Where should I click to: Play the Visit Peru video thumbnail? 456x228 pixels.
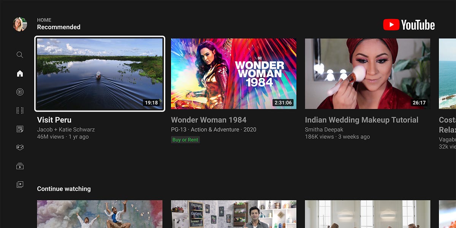(100, 74)
